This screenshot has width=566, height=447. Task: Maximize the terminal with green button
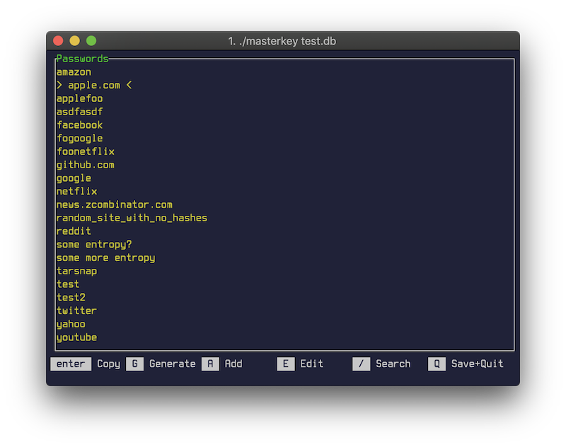(x=91, y=41)
